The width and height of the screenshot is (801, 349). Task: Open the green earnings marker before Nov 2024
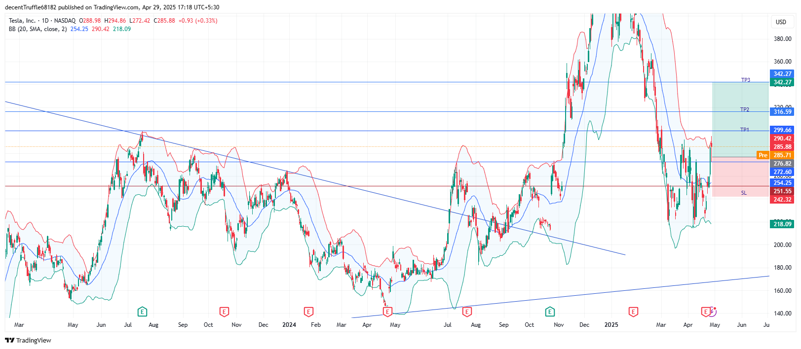click(x=550, y=312)
